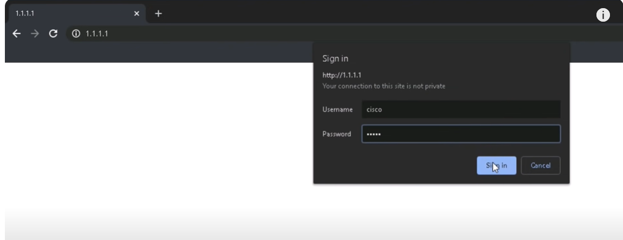
Task: Close the 1.1.1.1 browser tab
Action: [137, 14]
